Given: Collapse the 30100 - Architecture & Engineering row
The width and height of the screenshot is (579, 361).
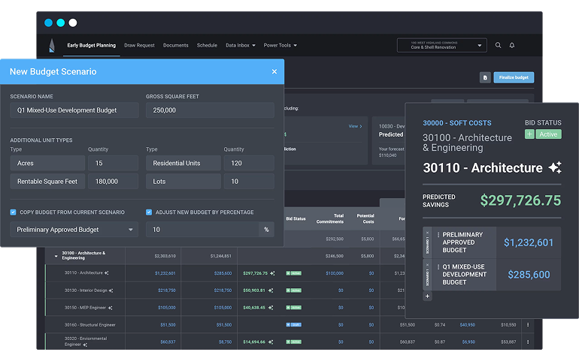Looking at the screenshot, I should 56,256.
